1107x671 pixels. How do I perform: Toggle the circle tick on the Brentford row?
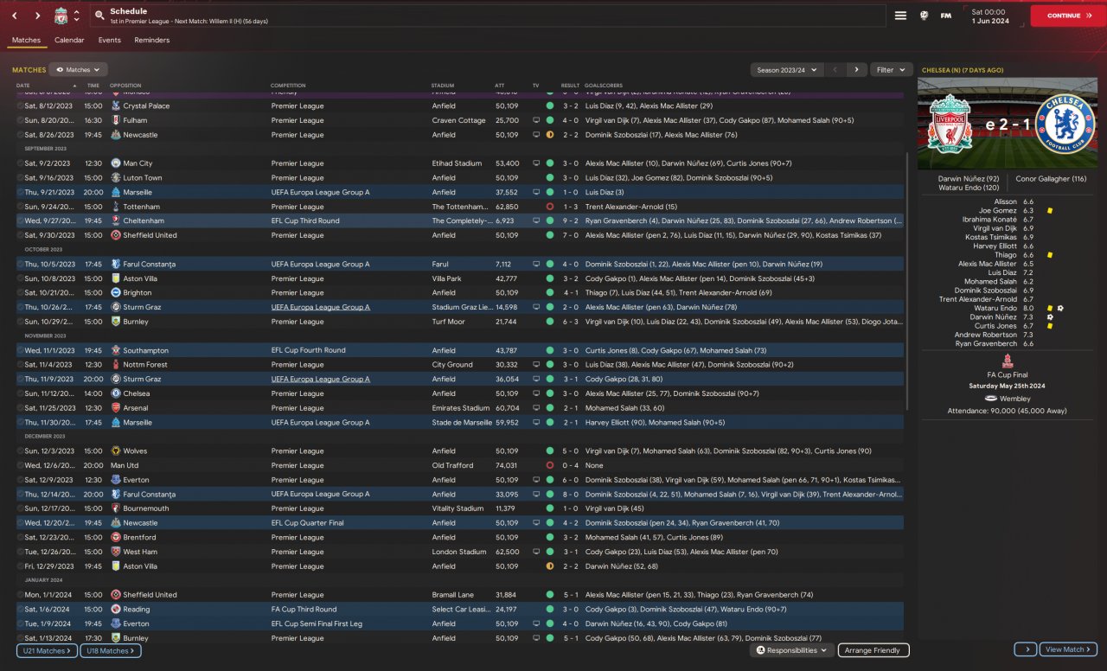[x=20, y=537]
